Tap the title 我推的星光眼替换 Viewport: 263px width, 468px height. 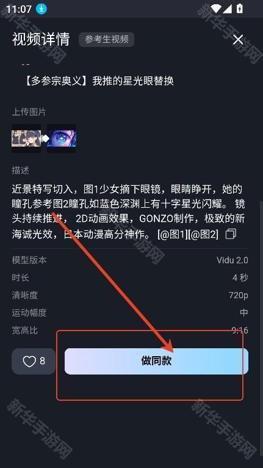pyautogui.click(x=133, y=81)
